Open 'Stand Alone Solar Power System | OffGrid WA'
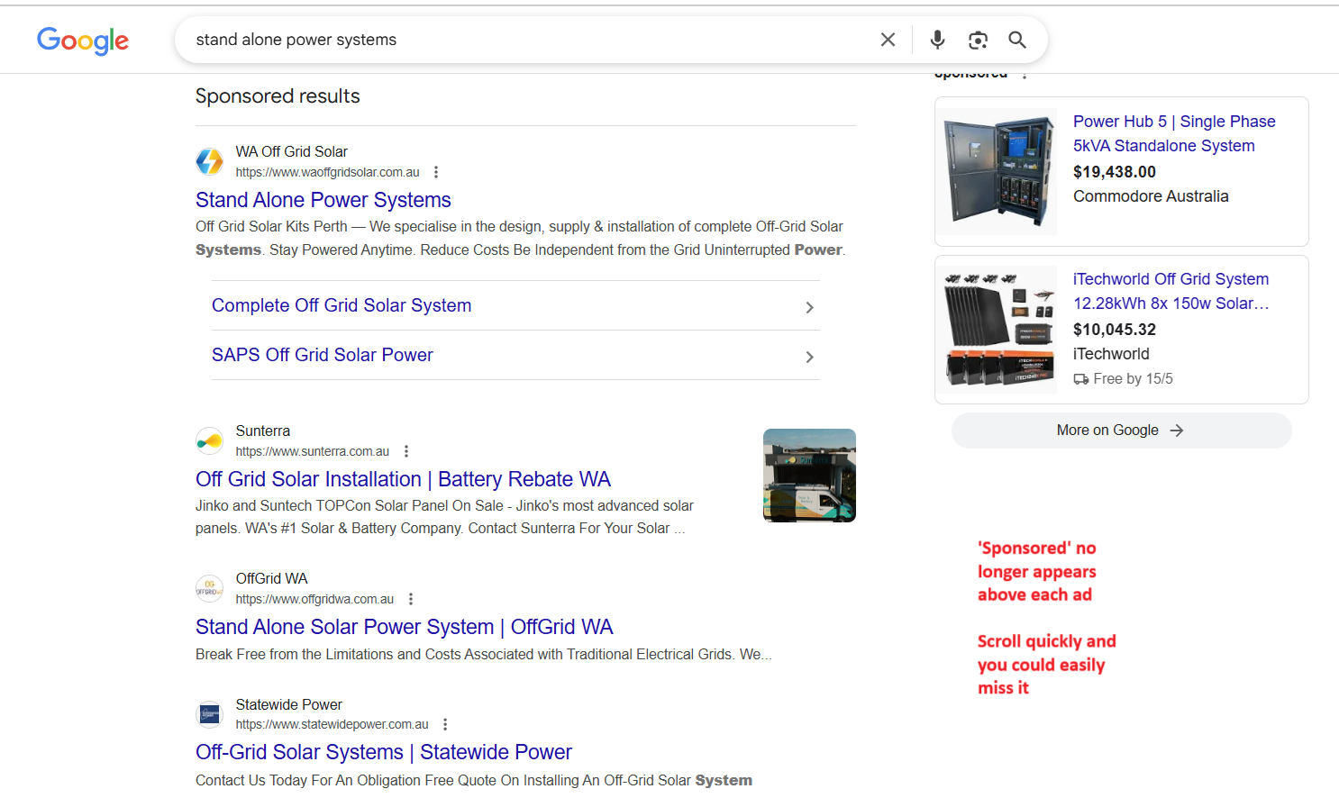1339x807 pixels. pos(405,627)
